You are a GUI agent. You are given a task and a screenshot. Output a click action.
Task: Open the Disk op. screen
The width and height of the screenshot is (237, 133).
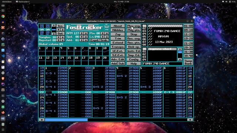134,47
